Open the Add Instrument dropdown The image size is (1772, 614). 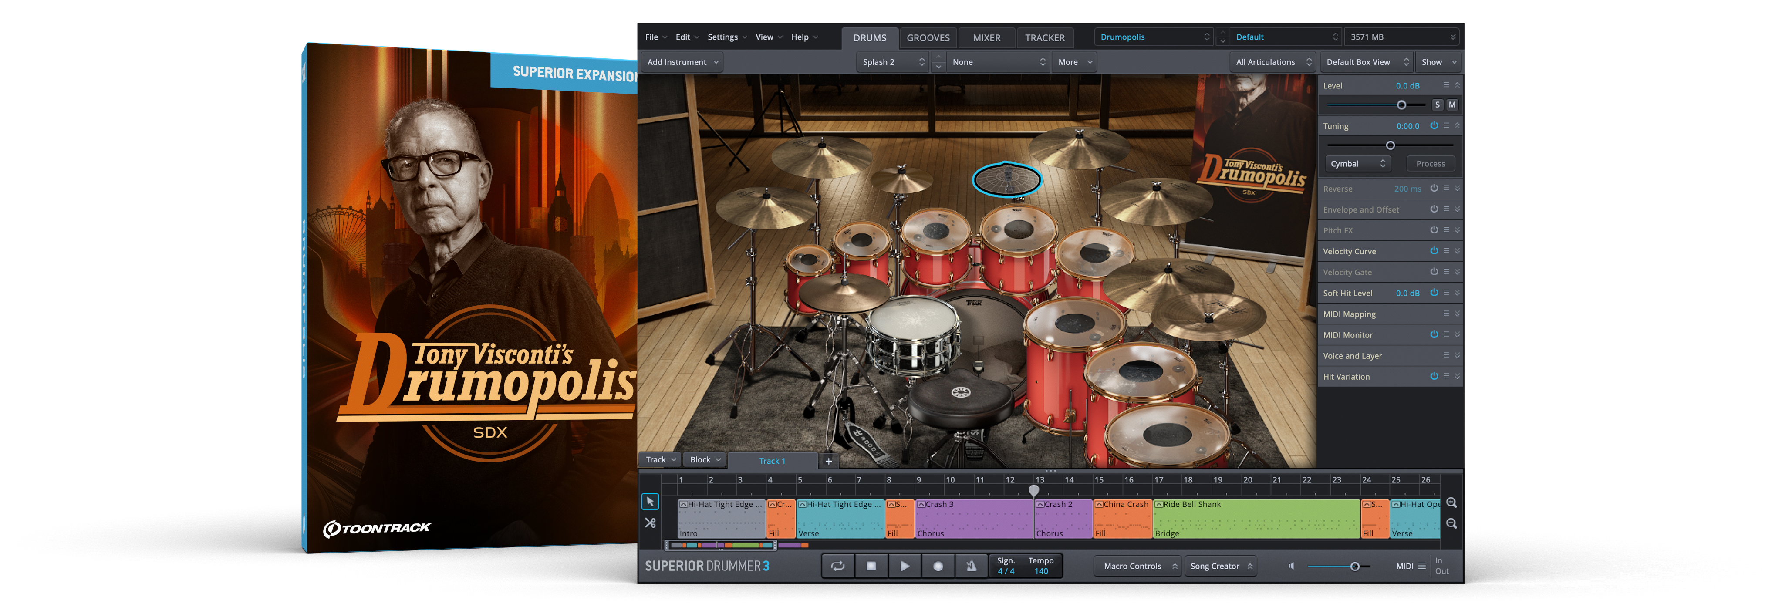682,62
